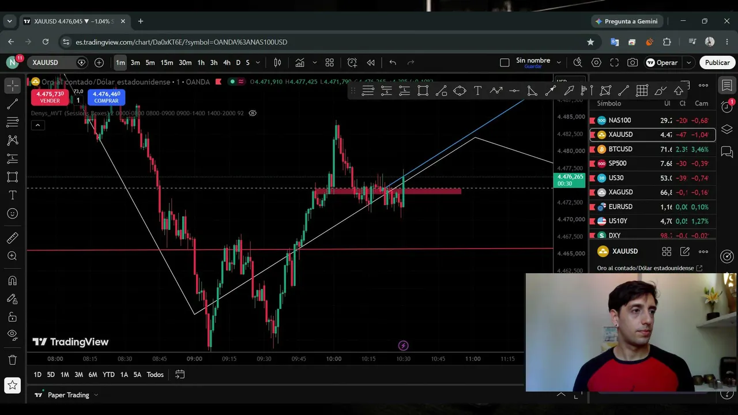Select the 4h timeframe
Screen dimensions: 738x415
(x=227, y=62)
